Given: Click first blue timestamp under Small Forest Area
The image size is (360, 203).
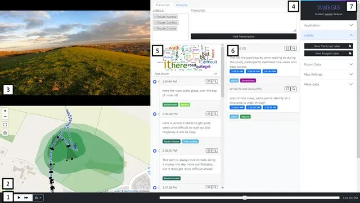Looking at the screenshot, I should [237, 108].
